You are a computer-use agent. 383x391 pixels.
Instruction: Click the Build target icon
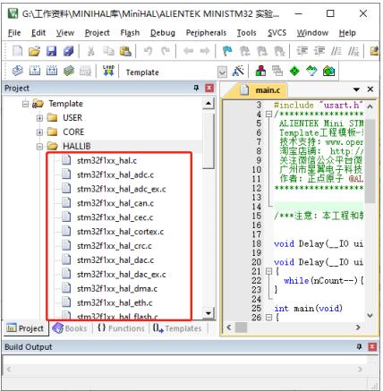(35, 71)
